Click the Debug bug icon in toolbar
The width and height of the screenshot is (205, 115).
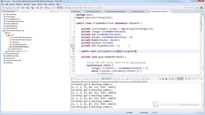click(18, 8)
